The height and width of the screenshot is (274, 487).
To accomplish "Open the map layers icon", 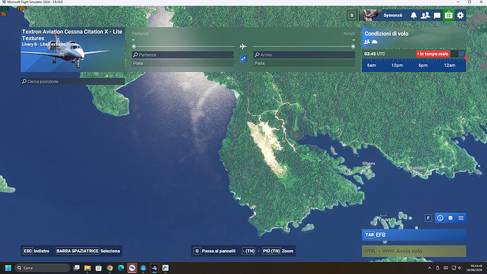I will pos(450,218).
